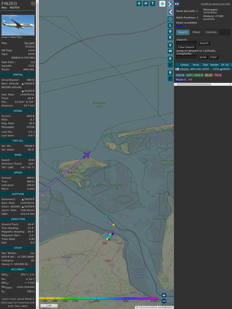Click the right-chevron sidebar button
Image resolution: width=232 pixels, height=309 pixels.
click(170, 4)
